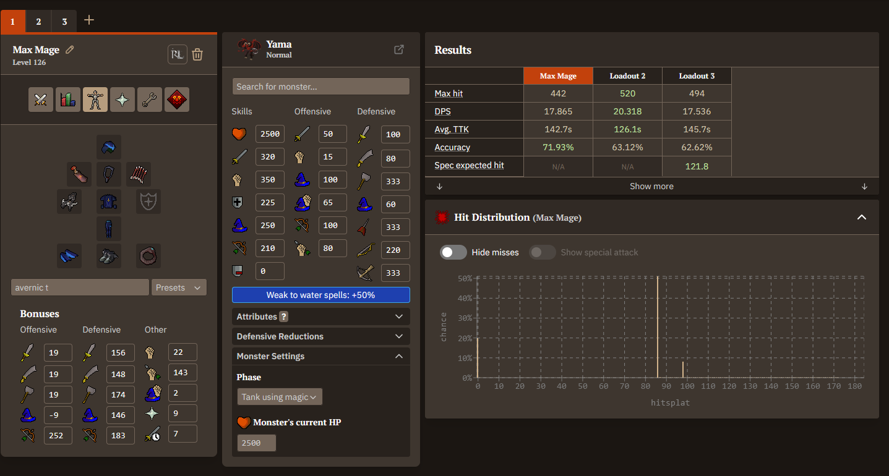Viewport: 889px width, 476px height.
Task: Click the Weak to water spells banner
Action: pyautogui.click(x=321, y=295)
